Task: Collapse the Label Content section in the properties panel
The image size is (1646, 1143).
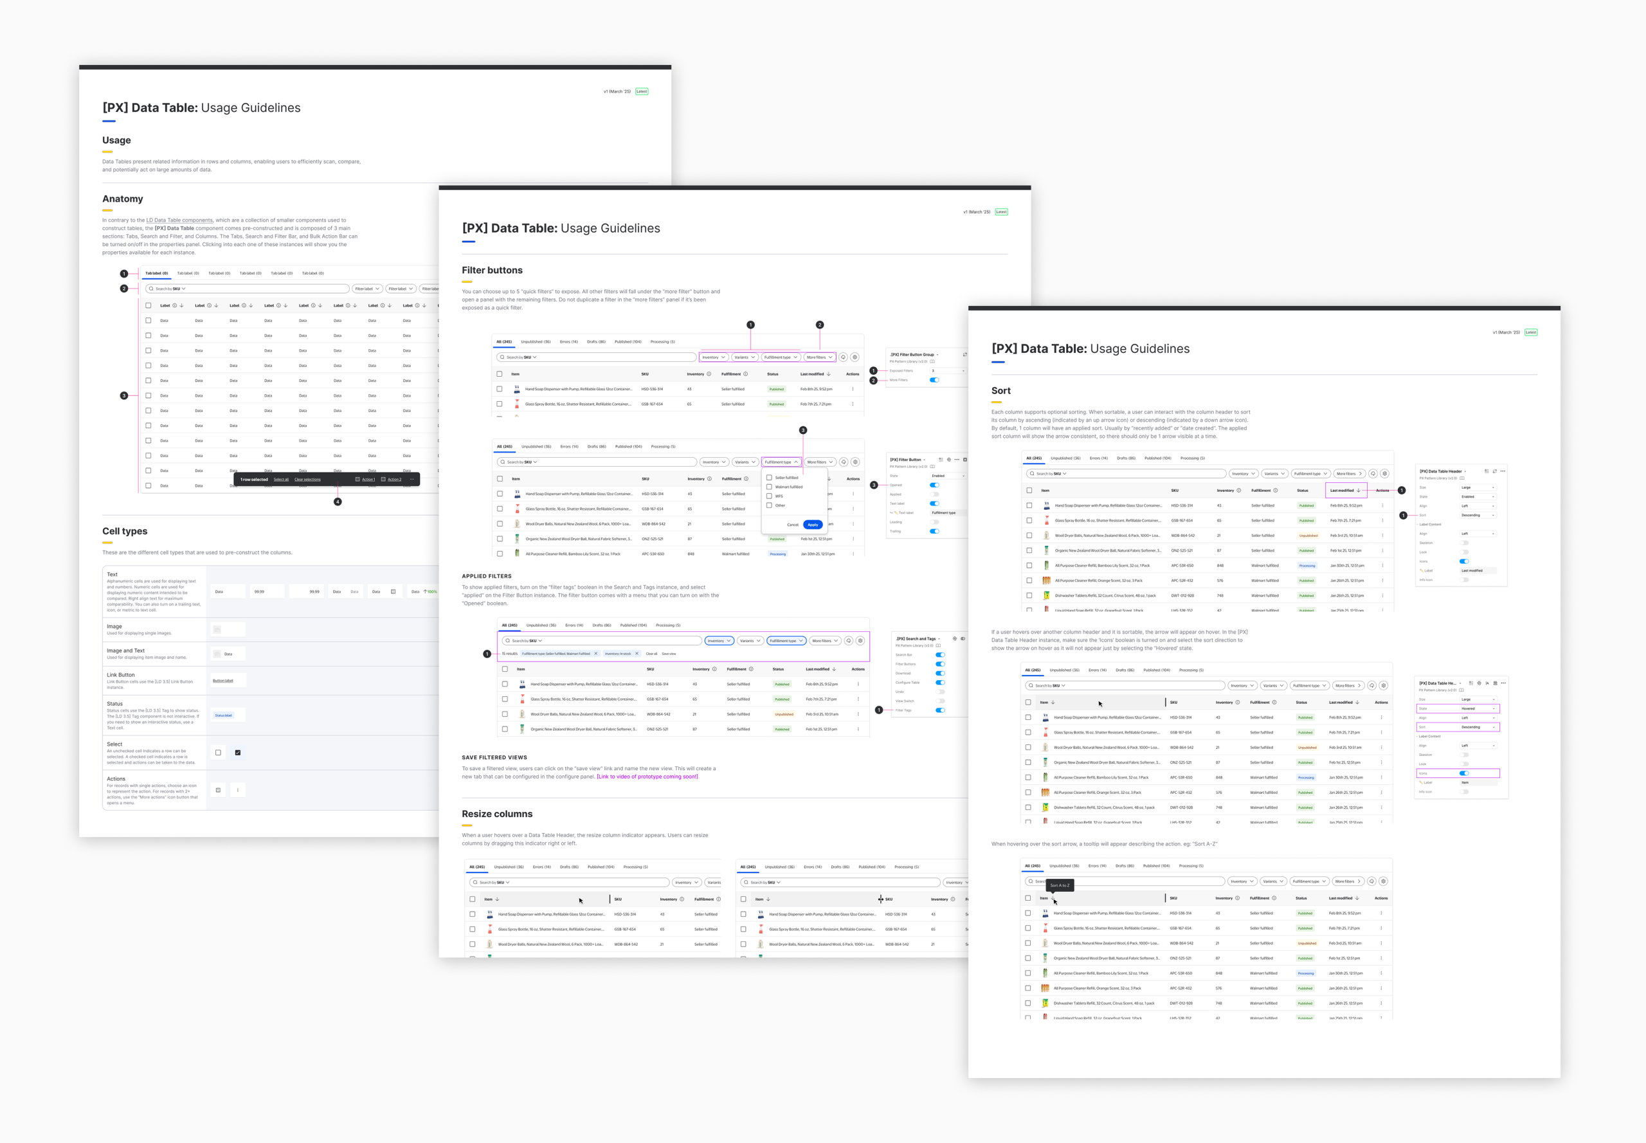Action: pos(1418,525)
